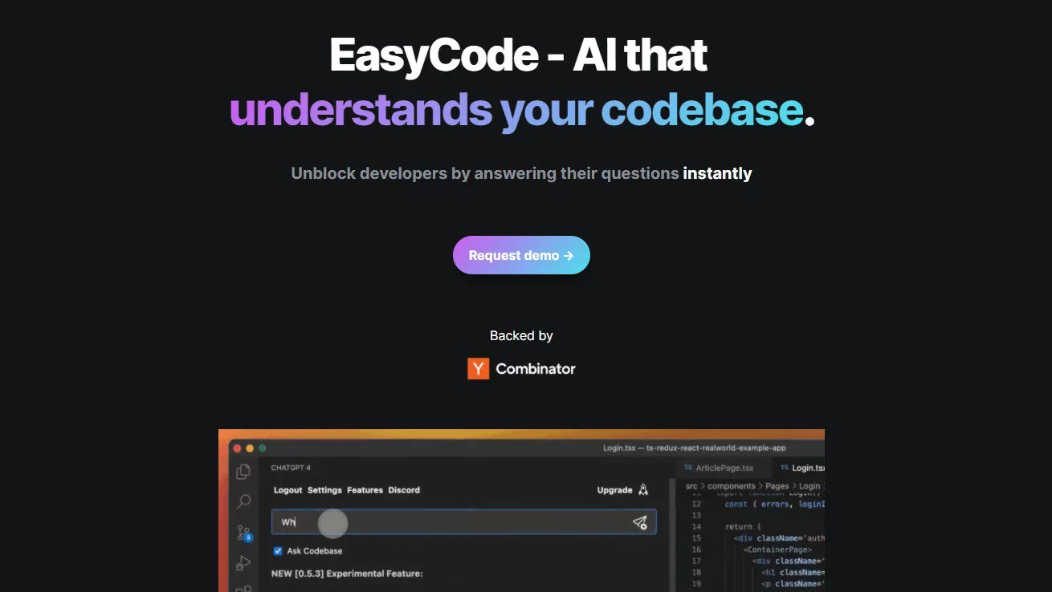1052x592 pixels.
Task: Click Logout in the extension panel
Action: click(288, 490)
